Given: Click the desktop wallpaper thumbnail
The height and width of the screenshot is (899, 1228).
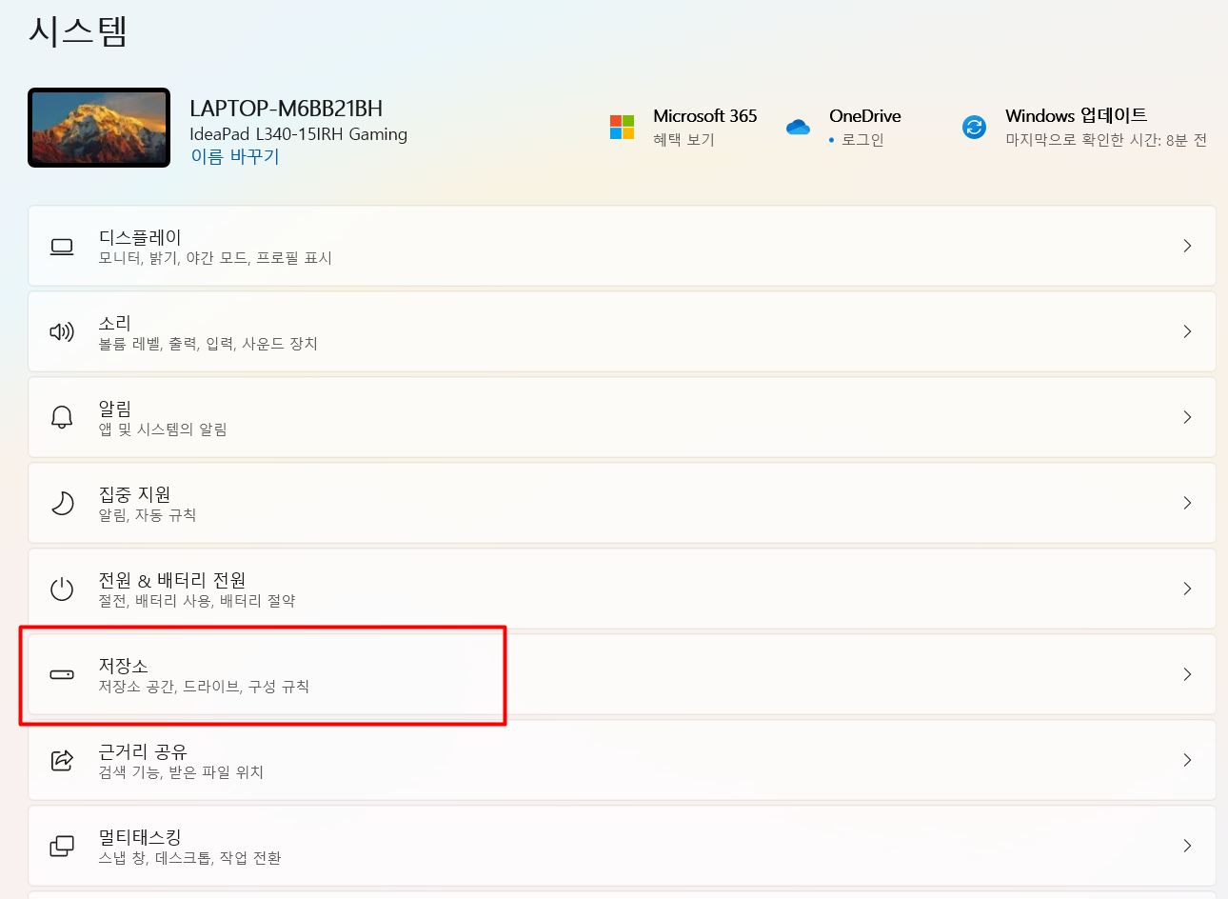Looking at the screenshot, I should click(99, 128).
